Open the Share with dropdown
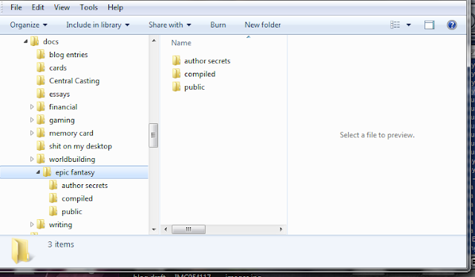475x277 pixels. 170,25
